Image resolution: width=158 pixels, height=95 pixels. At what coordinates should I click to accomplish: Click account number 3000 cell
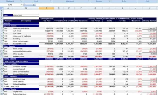8,66
